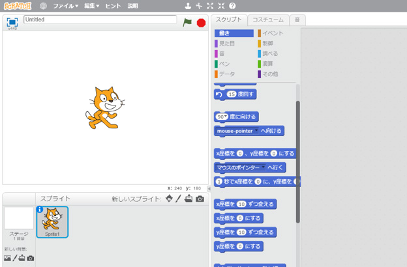Image resolution: width=407 pixels, height=267 pixels.
Task: Open the ヒント menu item
Action: coord(113,6)
